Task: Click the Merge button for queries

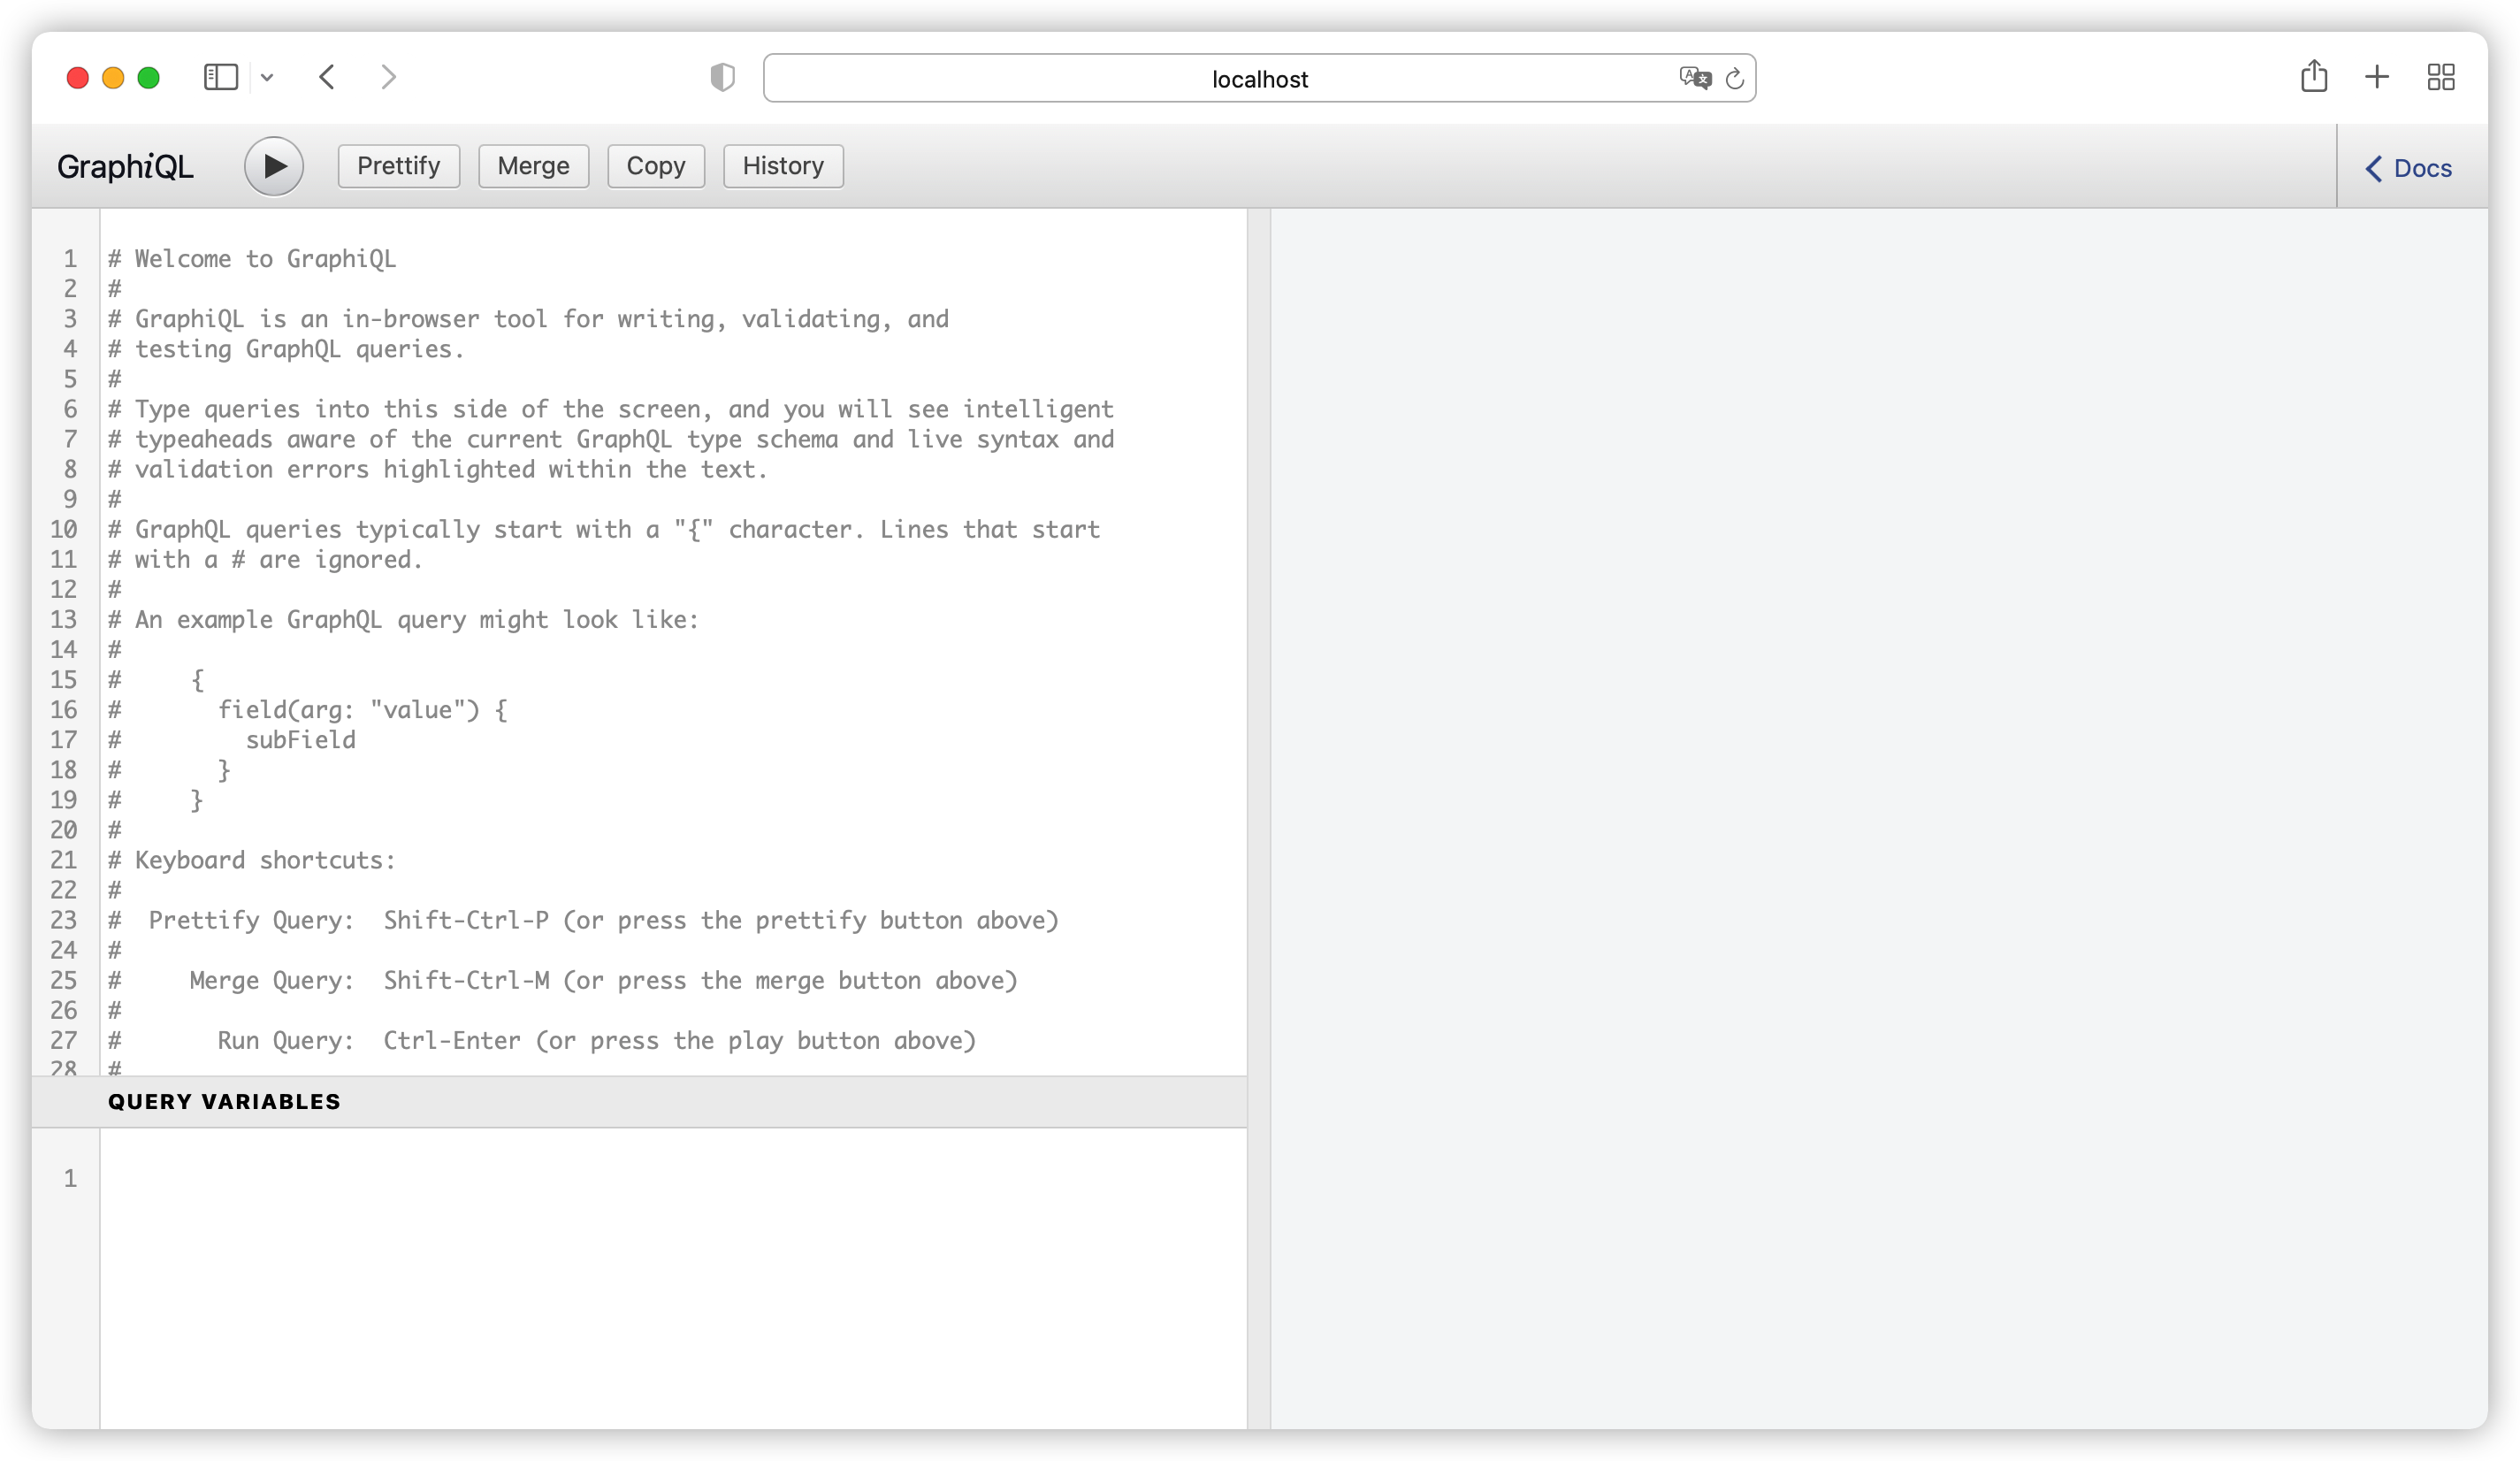Action: coord(533,165)
